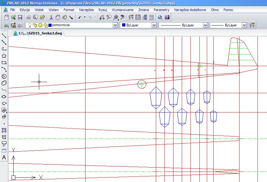Activate the Pan hand tool
Image resolution: width=267 pixels, height=182 pixels.
tap(102, 18)
